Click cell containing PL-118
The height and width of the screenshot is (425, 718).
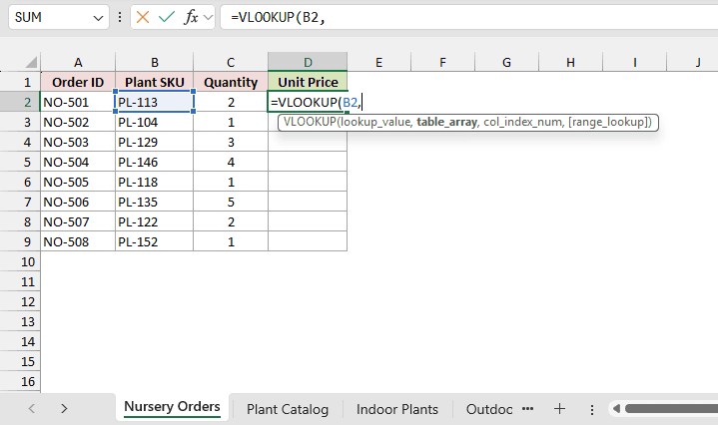click(x=155, y=183)
